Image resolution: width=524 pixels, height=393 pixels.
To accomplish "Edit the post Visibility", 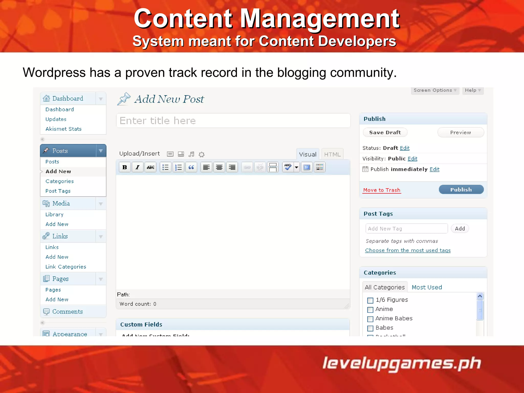I will (x=412, y=159).
